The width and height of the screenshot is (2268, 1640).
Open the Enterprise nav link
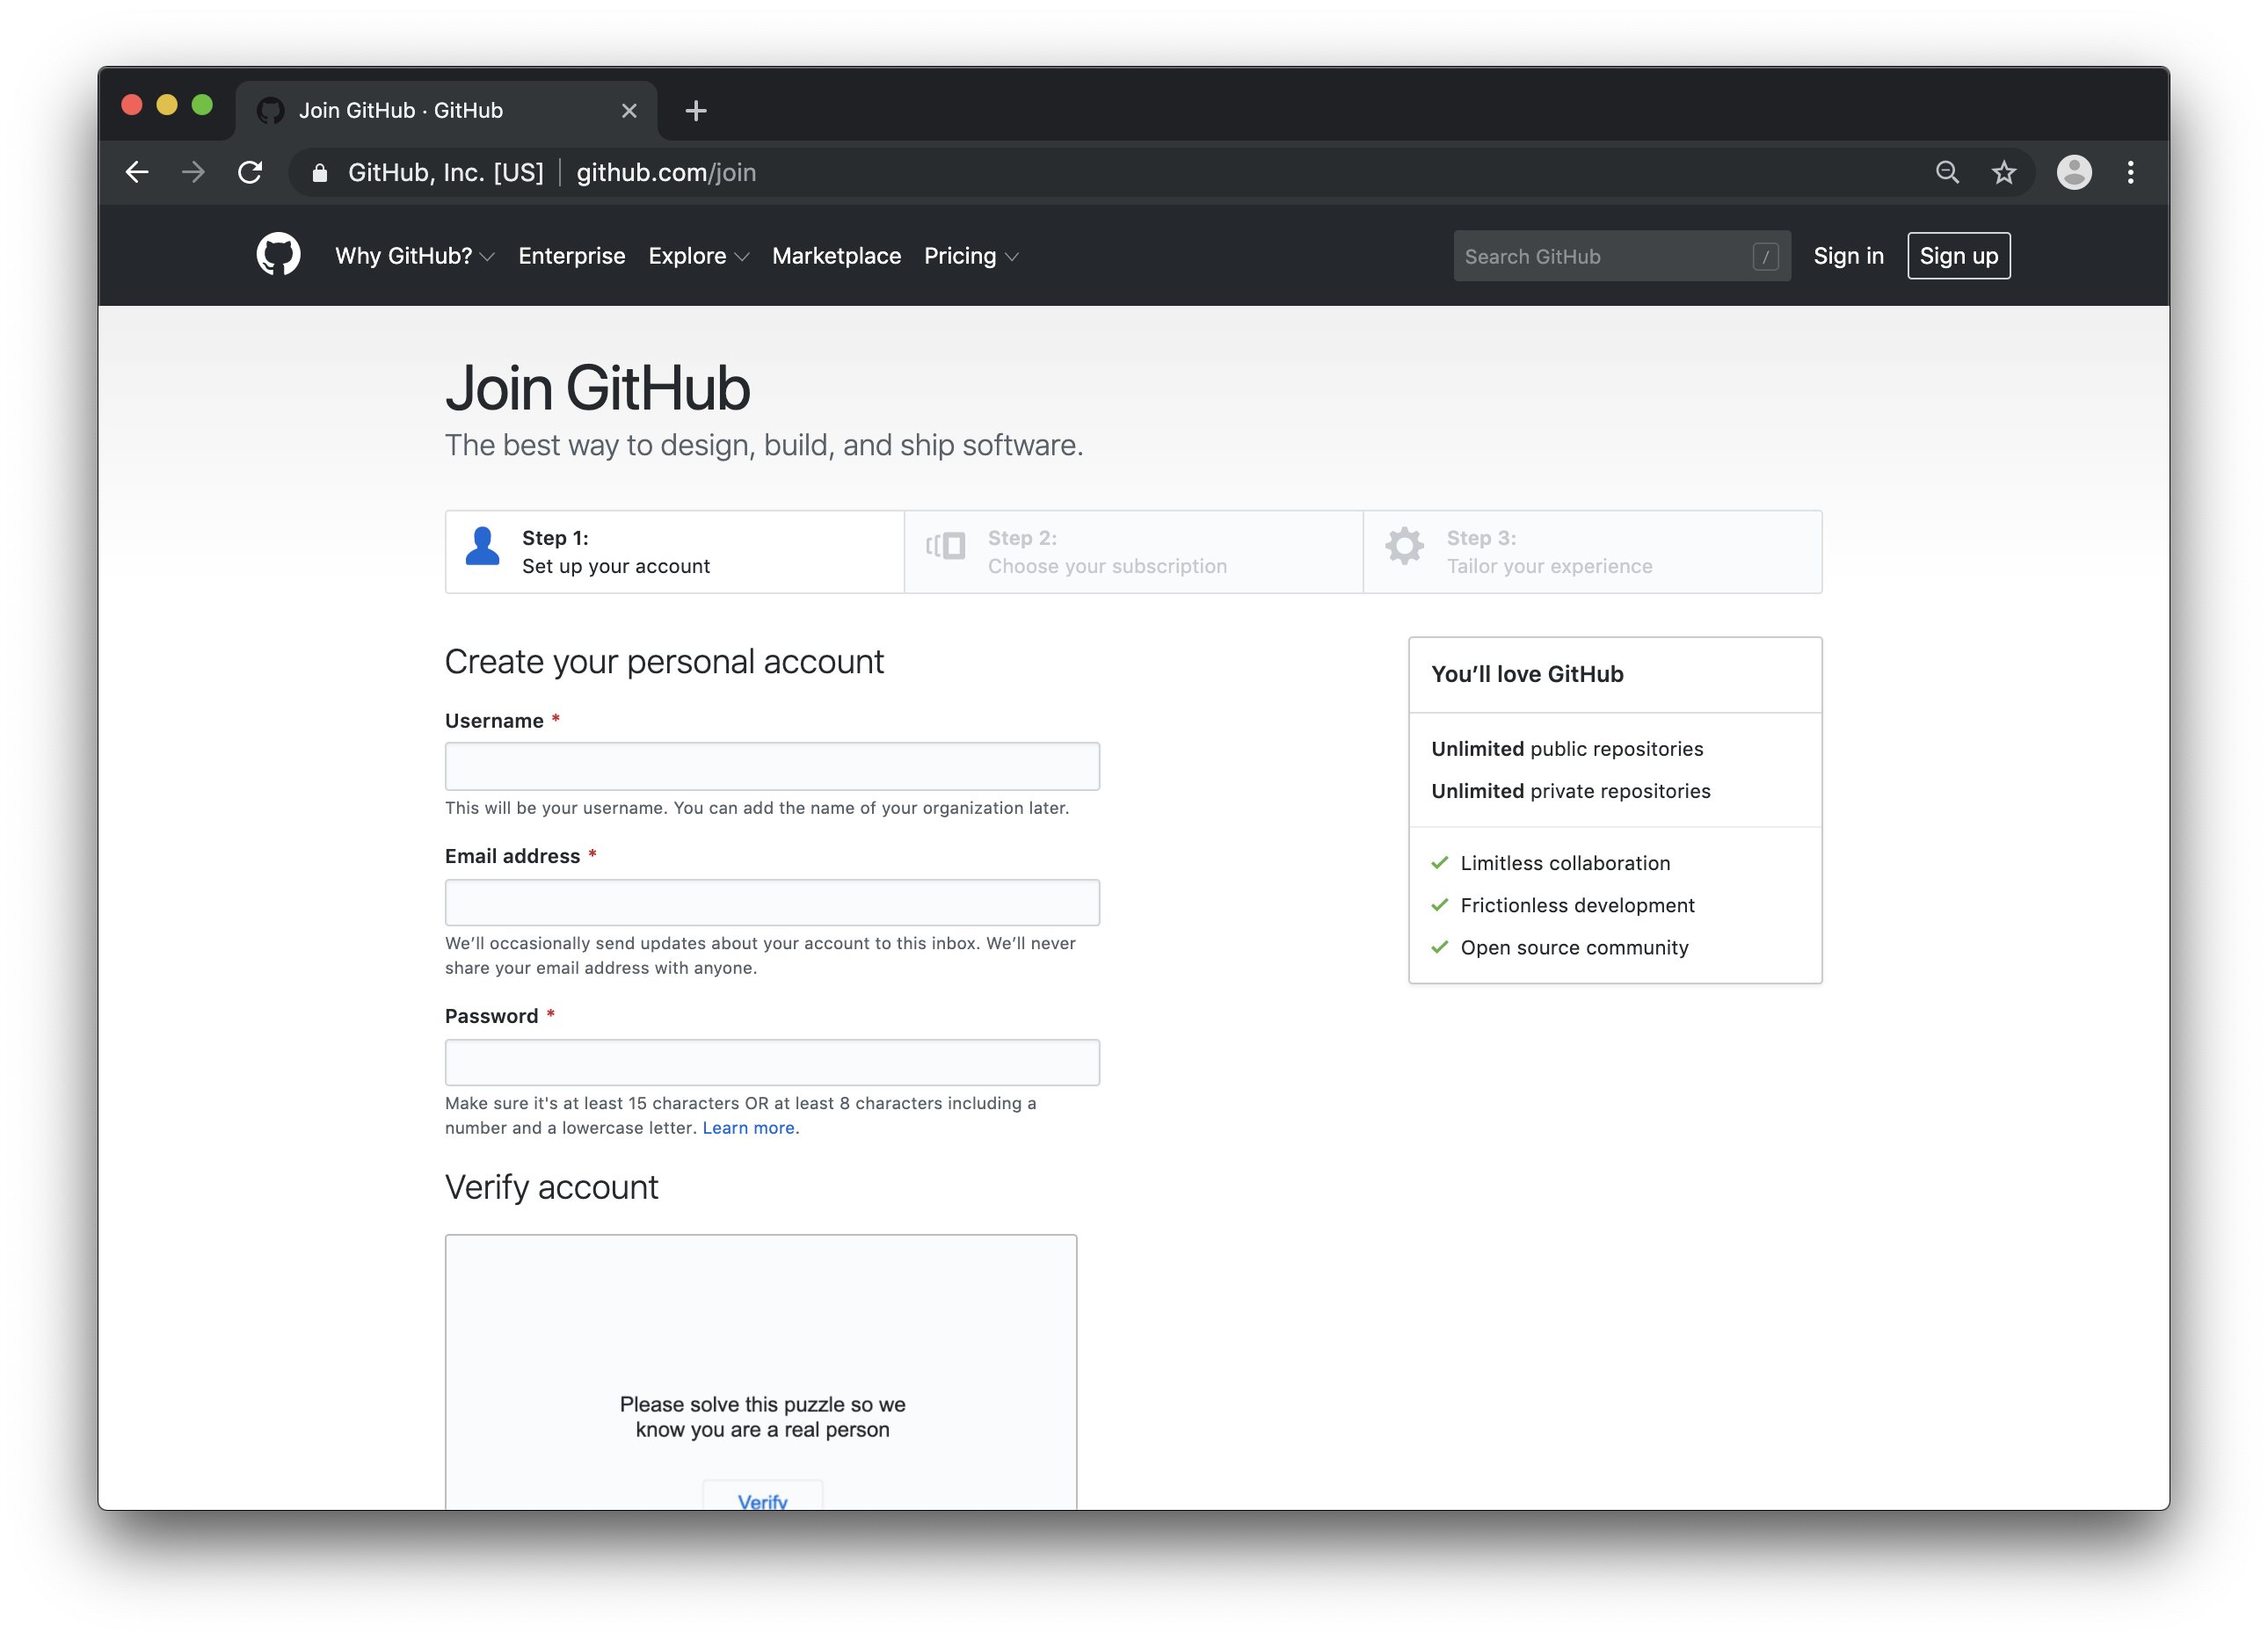pos(571,256)
